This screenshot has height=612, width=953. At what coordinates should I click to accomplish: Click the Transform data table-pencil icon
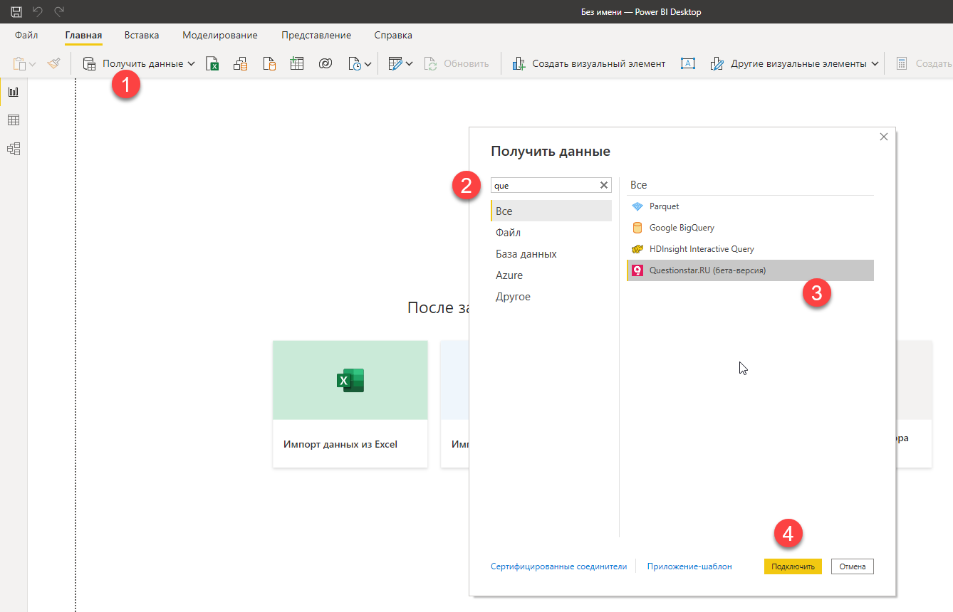pyautogui.click(x=395, y=63)
